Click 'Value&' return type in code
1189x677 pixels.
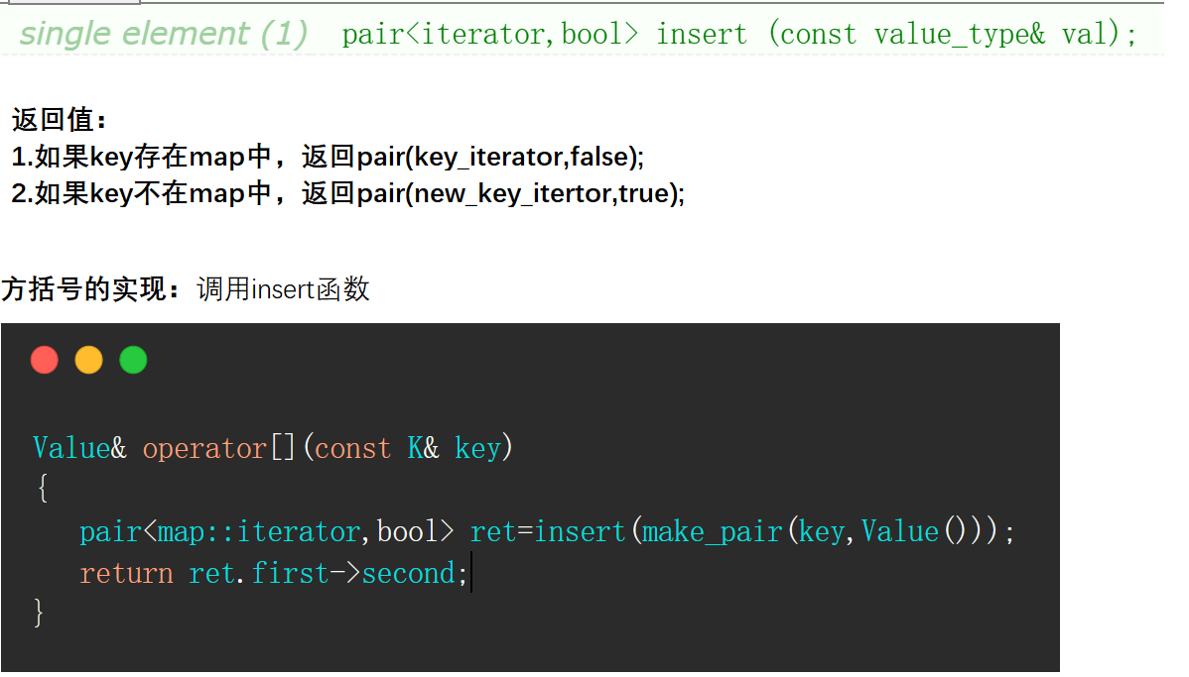point(79,448)
